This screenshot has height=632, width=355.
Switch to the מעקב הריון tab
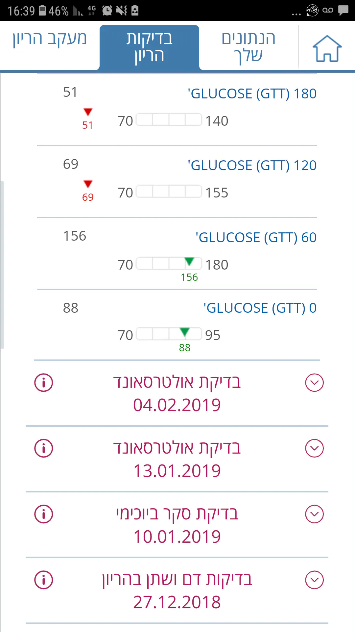(50, 39)
